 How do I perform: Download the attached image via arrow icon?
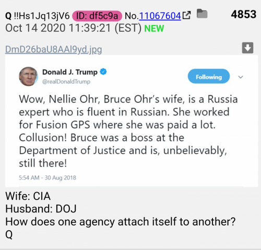pos(247,47)
